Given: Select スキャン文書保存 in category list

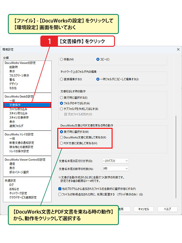Looking at the screenshot, I should click(x=19, y=118).
